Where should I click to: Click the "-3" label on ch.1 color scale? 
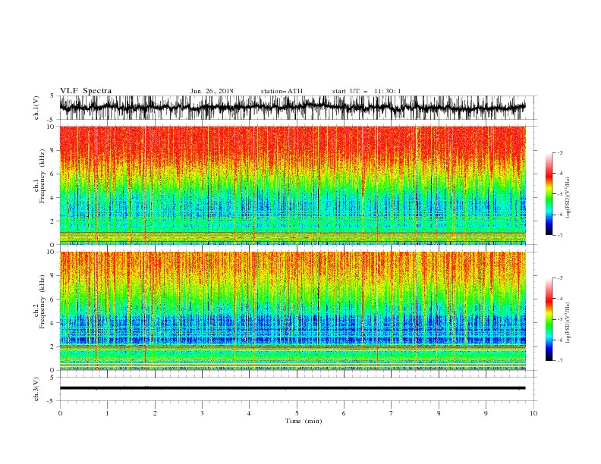pyautogui.click(x=559, y=152)
